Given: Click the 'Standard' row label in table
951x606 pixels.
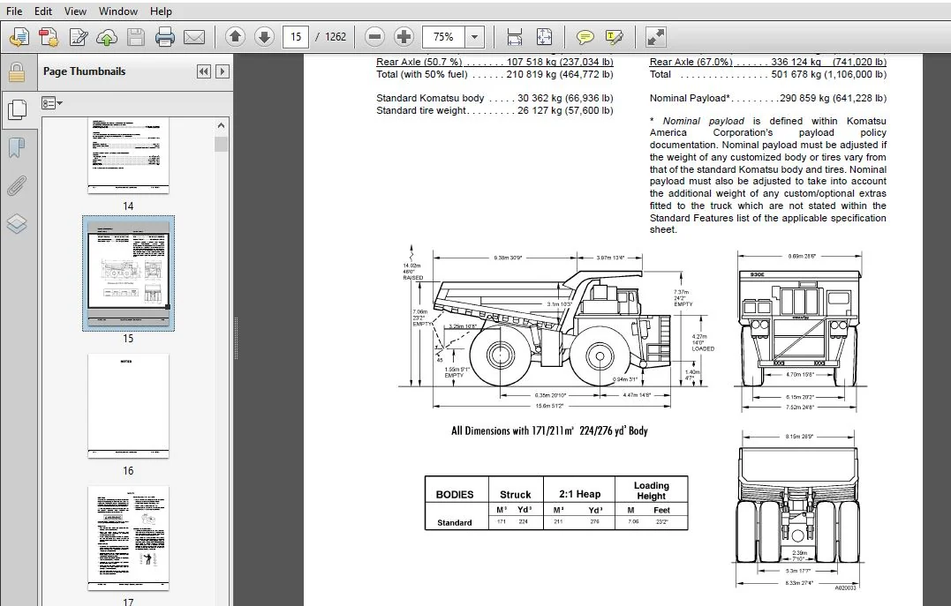Looking at the screenshot, I should click(x=454, y=522).
